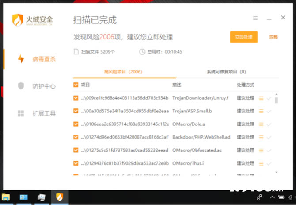
Task: Select 防护中心 in the sidebar
Action: [x=44, y=86]
